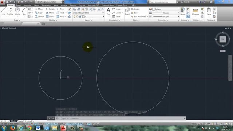233x131 pixels.
Task: Click the Move tool
Action: pos(39,9)
